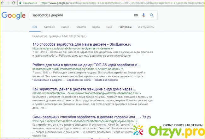The image size is (205, 139).
Task: Start voice search with microphone icon
Action: [144, 15]
